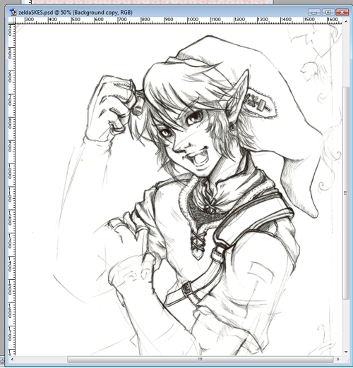353x368 pixels.
Task: Click the horizontal scrollbar right arrow
Action: click(x=338, y=360)
